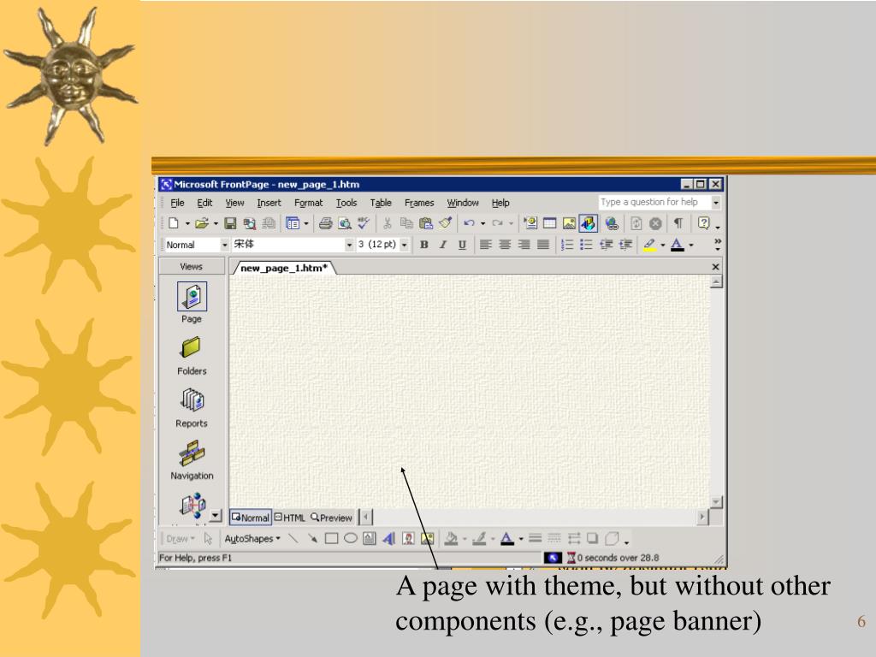This screenshot has width=876, height=657.
Task: Decrease indent of the paragraph
Action: coord(606,245)
